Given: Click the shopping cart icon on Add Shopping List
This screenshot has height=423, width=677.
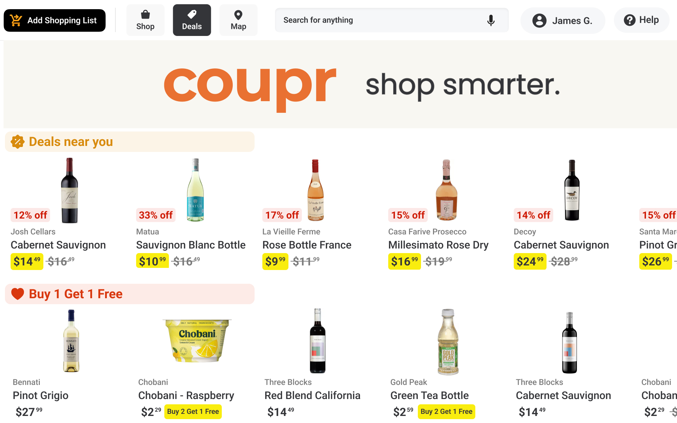Looking at the screenshot, I should tap(16, 20).
